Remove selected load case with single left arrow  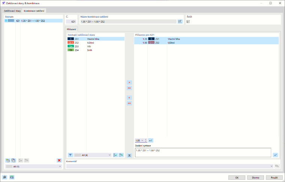[x=129, y=98]
